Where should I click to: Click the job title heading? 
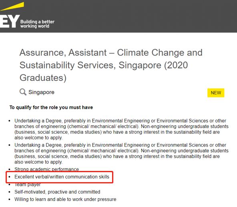pos(111,65)
